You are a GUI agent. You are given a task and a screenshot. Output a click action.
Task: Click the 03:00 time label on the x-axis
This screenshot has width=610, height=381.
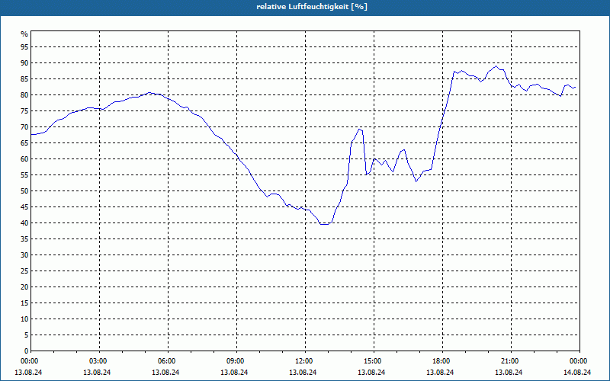98,361
